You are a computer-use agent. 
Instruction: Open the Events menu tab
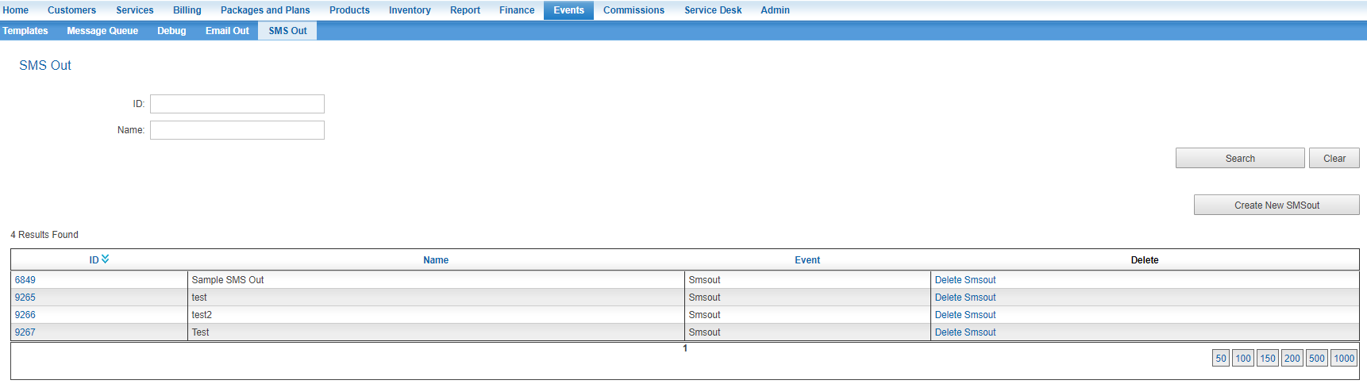568,10
